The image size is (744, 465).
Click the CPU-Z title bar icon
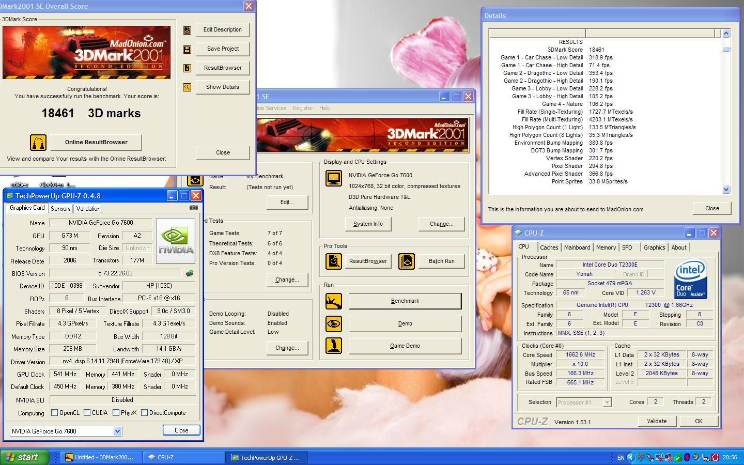[518, 233]
